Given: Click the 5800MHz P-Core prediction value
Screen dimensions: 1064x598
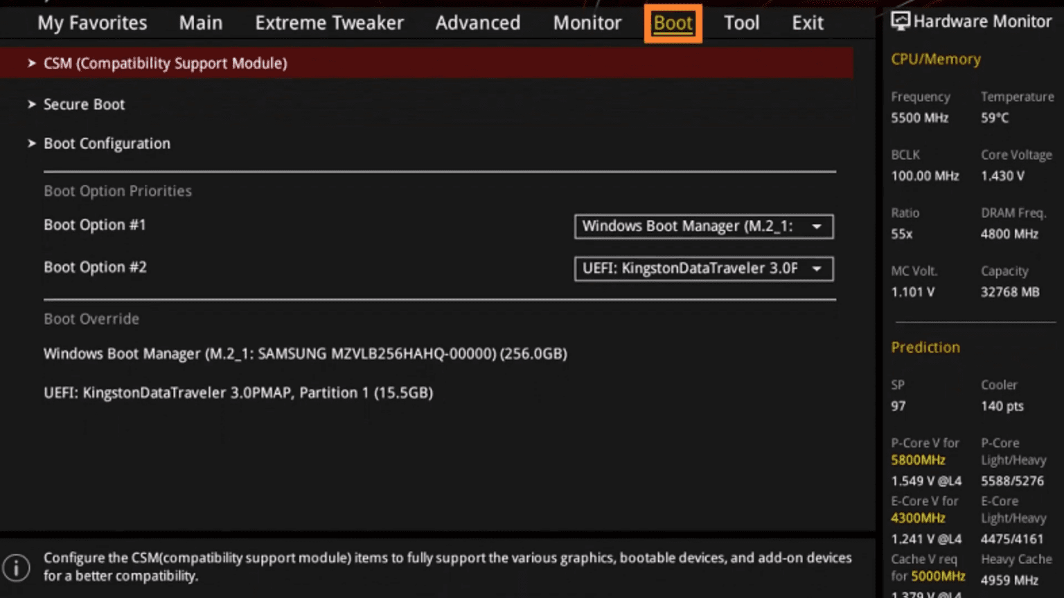Looking at the screenshot, I should click(919, 460).
